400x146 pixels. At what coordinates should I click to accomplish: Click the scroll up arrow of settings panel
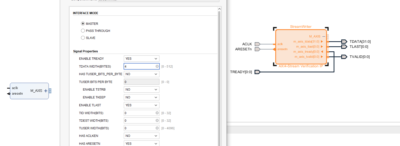click(x=219, y=9)
